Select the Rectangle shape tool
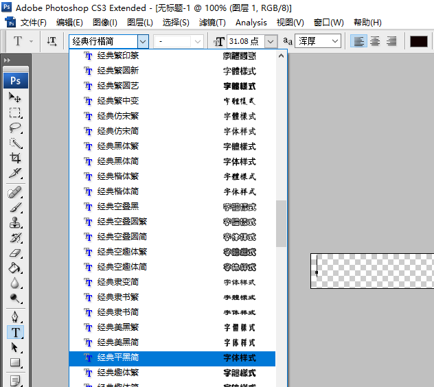This screenshot has height=387, width=434. tap(15, 362)
